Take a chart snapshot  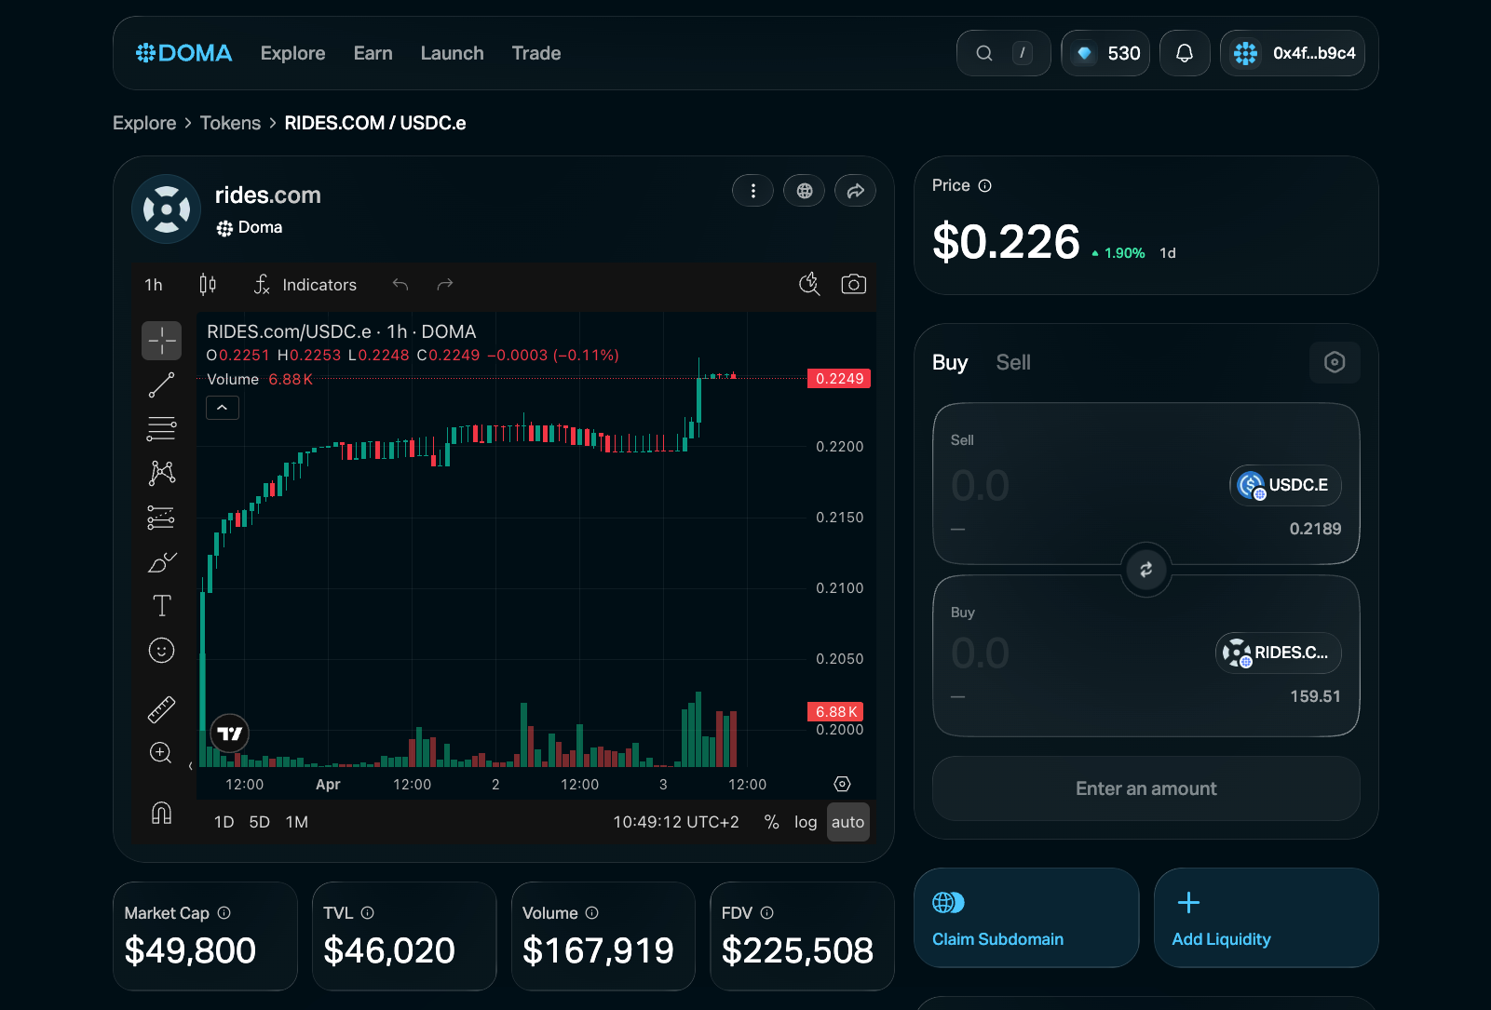pyautogui.click(x=854, y=284)
